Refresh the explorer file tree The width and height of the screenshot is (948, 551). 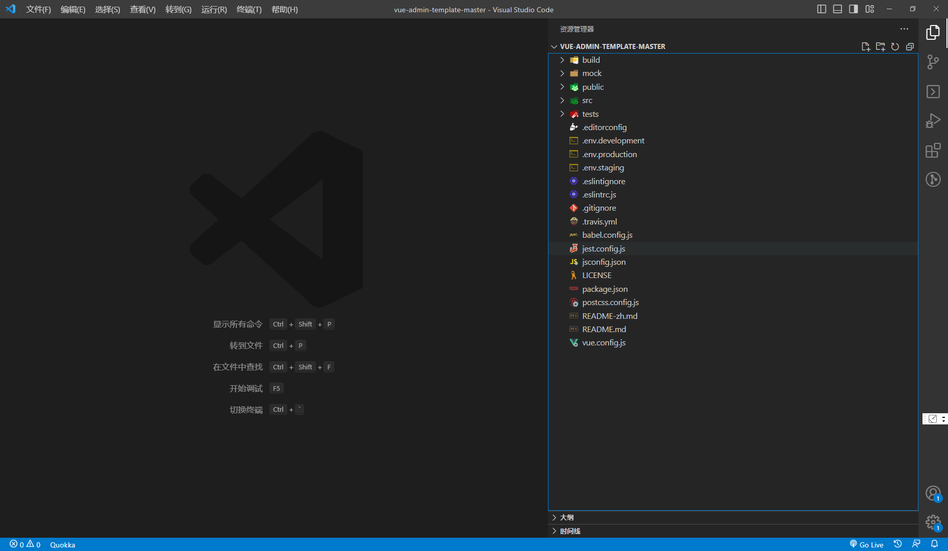tap(895, 46)
